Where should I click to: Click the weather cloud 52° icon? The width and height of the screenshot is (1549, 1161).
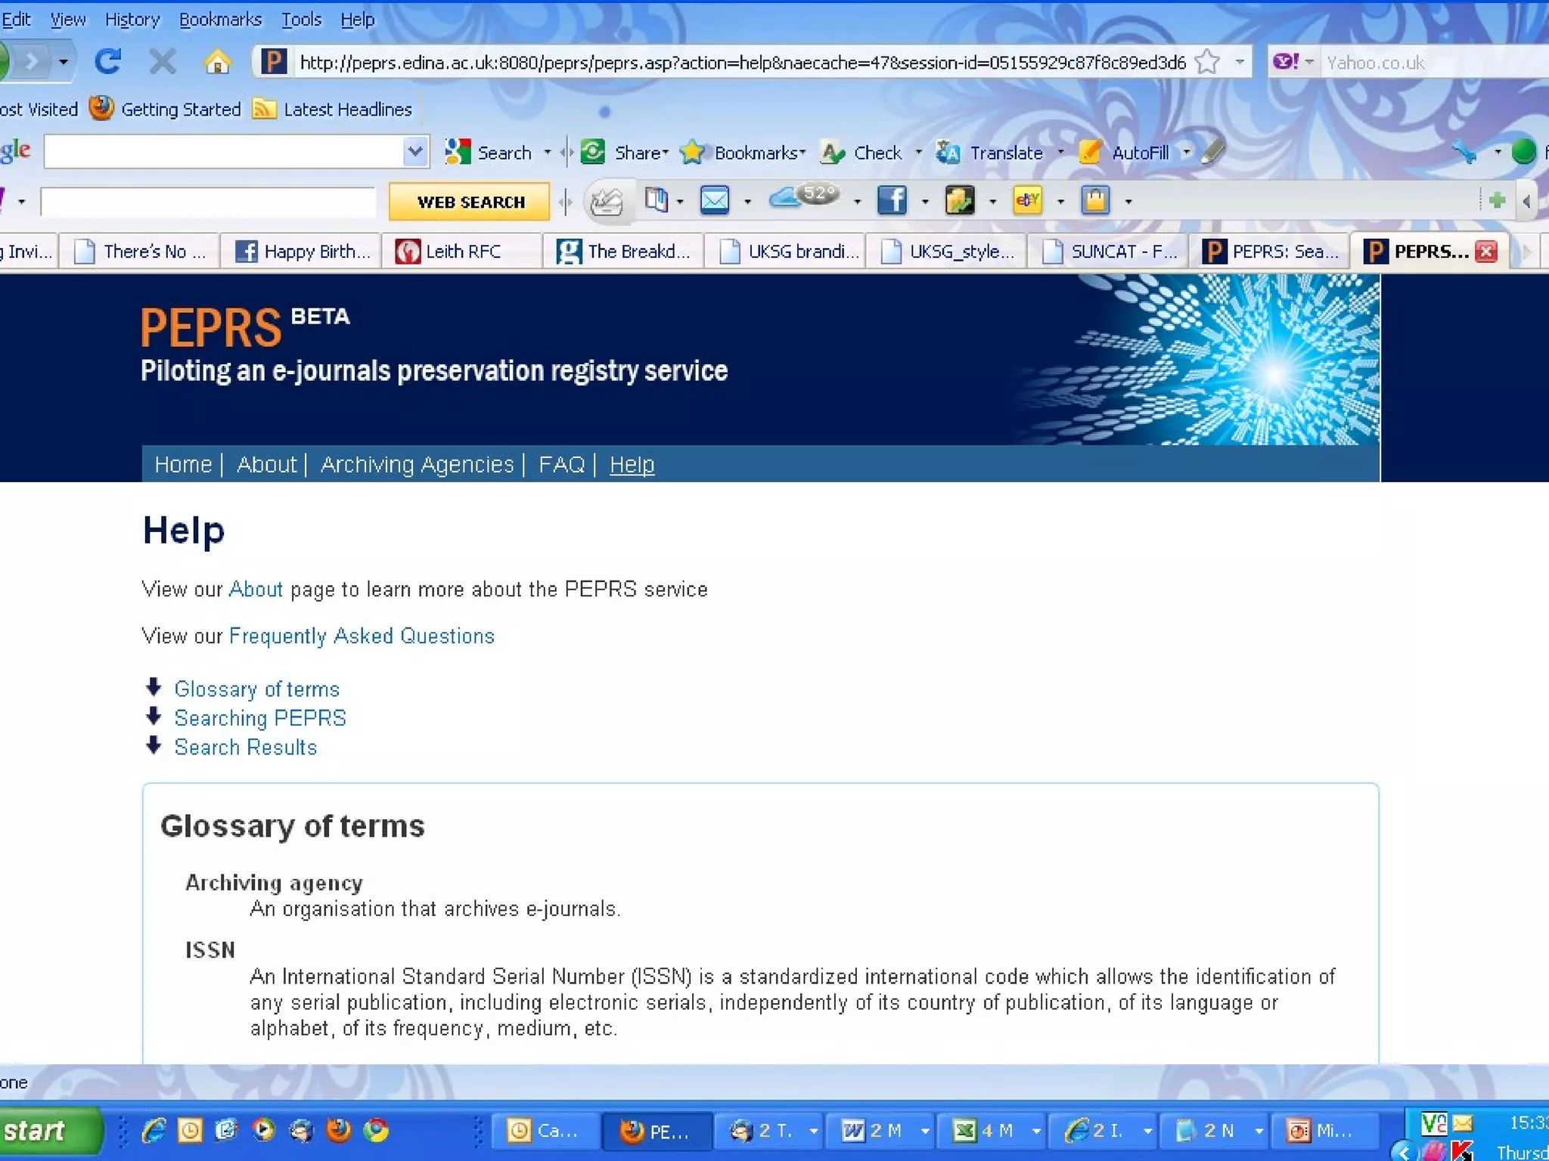click(803, 198)
